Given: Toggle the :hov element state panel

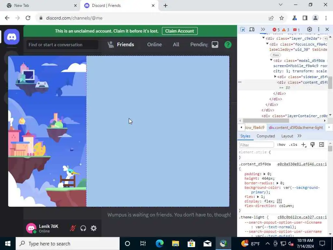Looking at the screenshot, I should 281,145.
